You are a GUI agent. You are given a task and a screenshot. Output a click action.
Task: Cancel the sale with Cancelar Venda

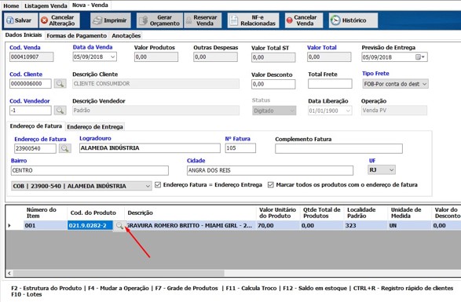click(303, 20)
